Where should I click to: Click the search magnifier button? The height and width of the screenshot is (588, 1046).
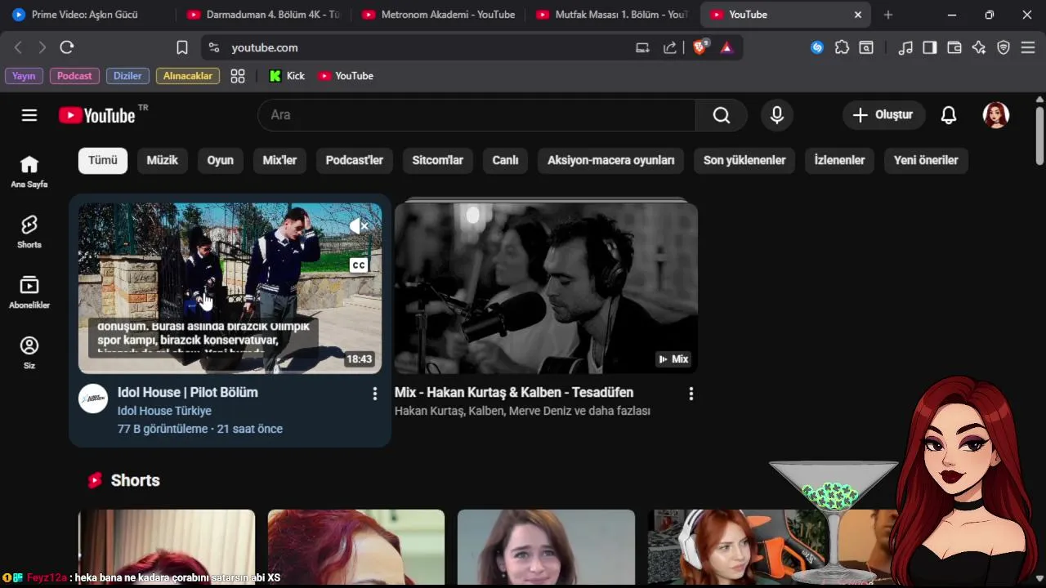722,115
